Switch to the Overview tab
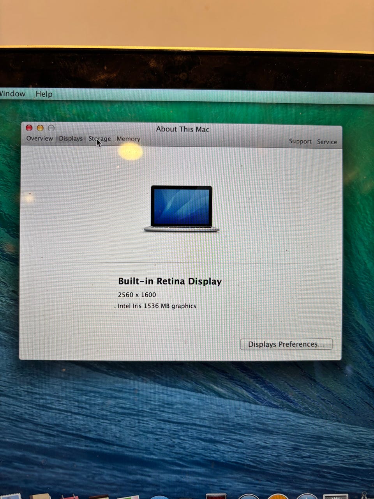The height and width of the screenshot is (499, 374). click(x=39, y=138)
